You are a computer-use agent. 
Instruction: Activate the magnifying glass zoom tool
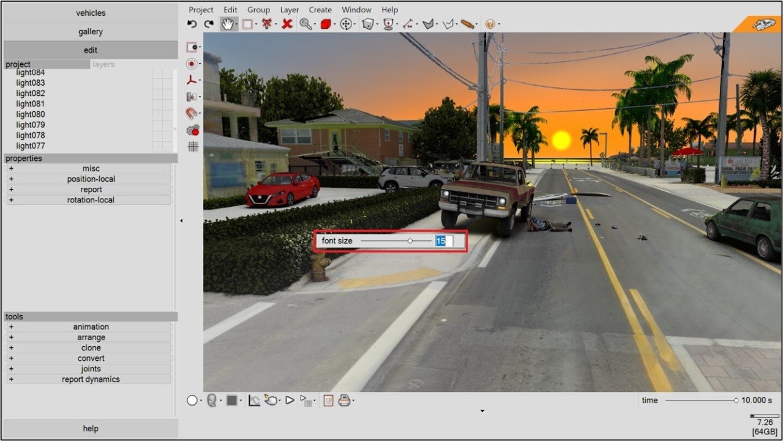point(306,24)
